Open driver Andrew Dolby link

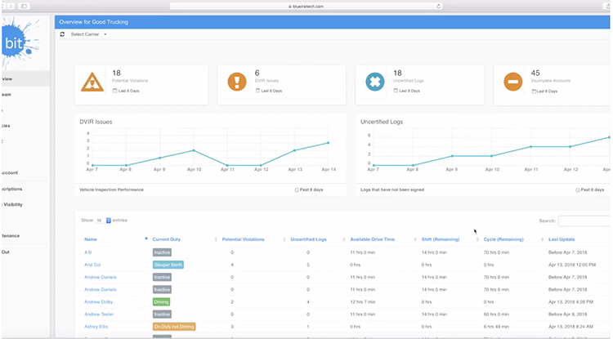click(x=99, y=302)
